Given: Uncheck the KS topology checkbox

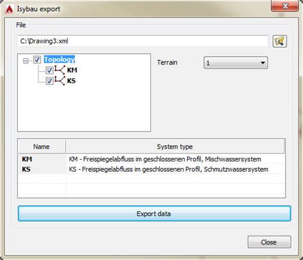Looking at the screenshot, I should click(49, 81).
